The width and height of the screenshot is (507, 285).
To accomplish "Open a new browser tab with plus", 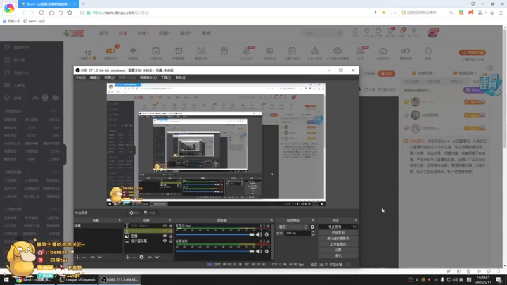I will pyautogui.click(x=84, y=4).
